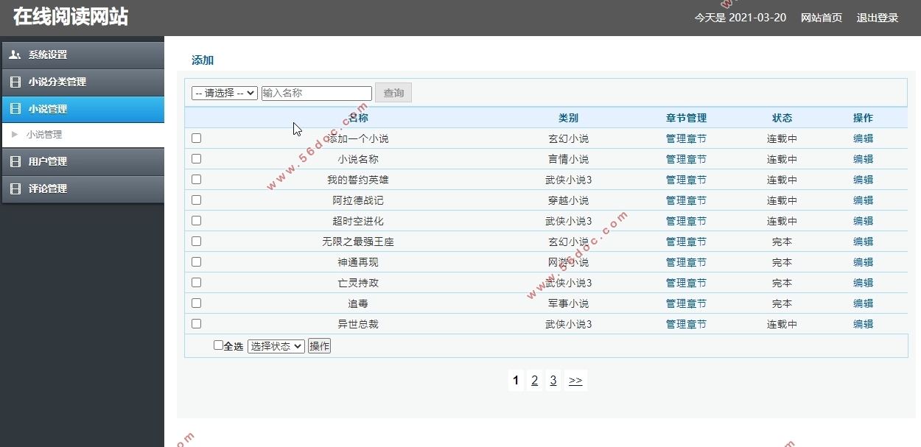Click 退出登录 to log out
The image size is (921, 447).
pos(877,18)
